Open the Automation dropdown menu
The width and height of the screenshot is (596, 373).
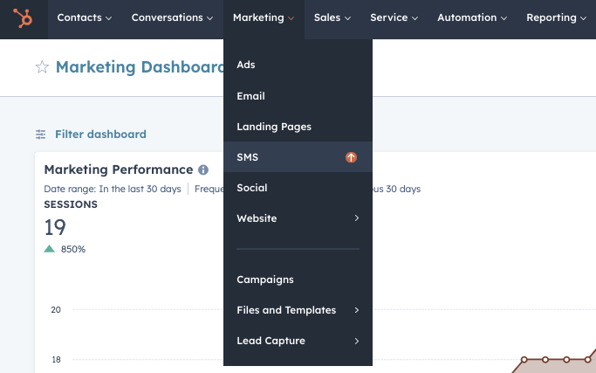click(x=472, y=17)
